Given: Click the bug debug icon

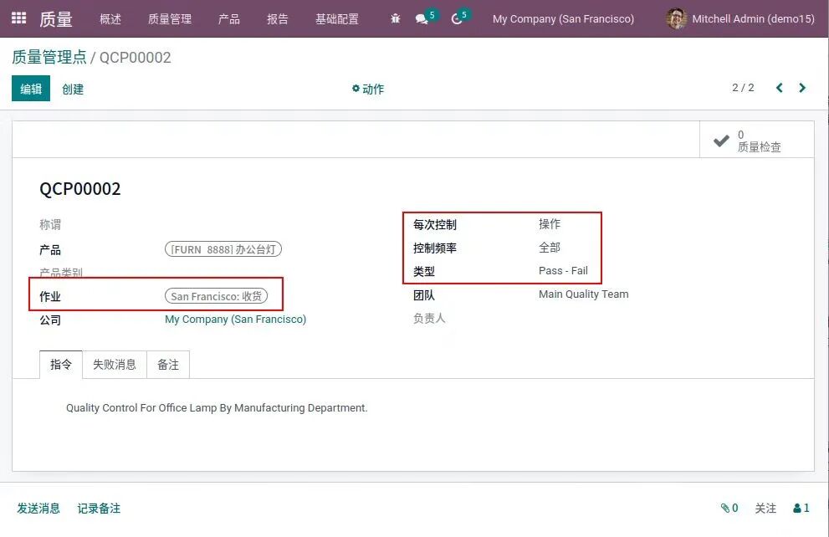Looking at the screenshot, I should [396, 18].
